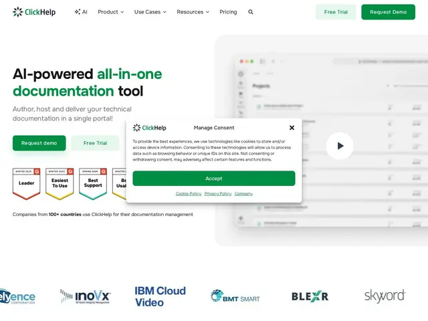Accept cookies in the consent dialog
This screenshot has width=428, height=321.
214,179
